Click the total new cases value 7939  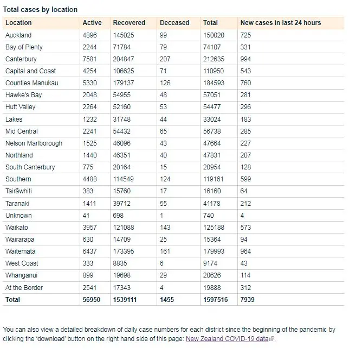tap(247, 300)
